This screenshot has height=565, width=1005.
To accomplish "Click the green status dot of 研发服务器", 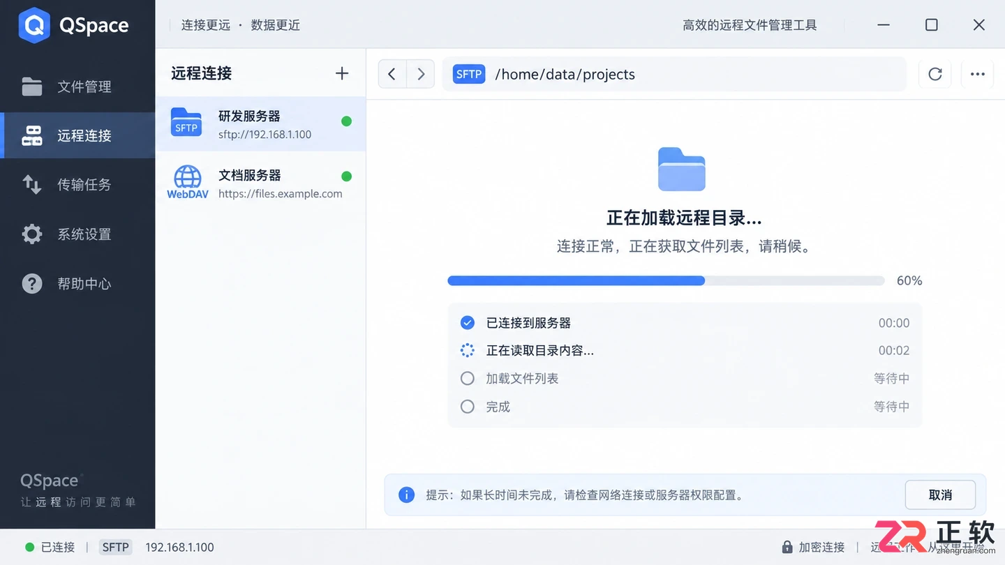I will click(x=346, y=121).
